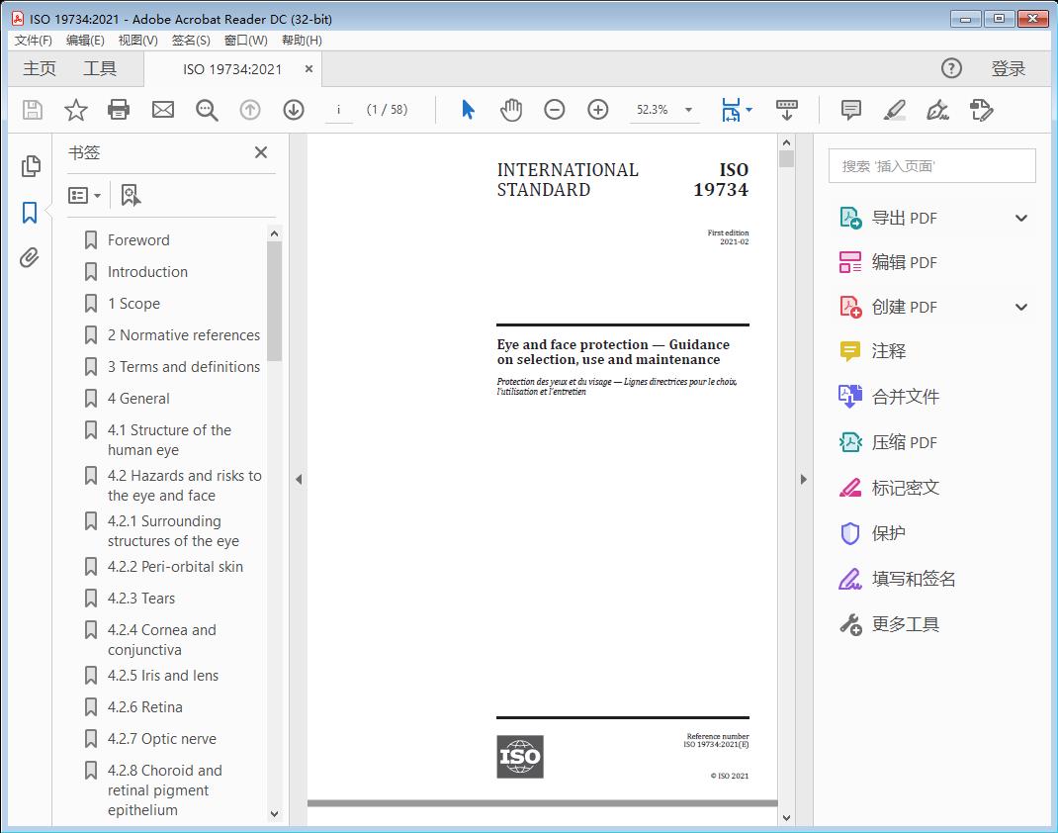Screen dimensions: 1058x833
Task: Add file to favorites with star icon
Action: [x=75, y=110]
